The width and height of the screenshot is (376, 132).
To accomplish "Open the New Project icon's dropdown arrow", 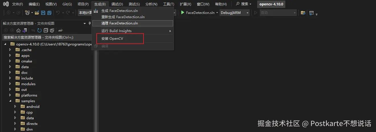I will tap(32, 13).
